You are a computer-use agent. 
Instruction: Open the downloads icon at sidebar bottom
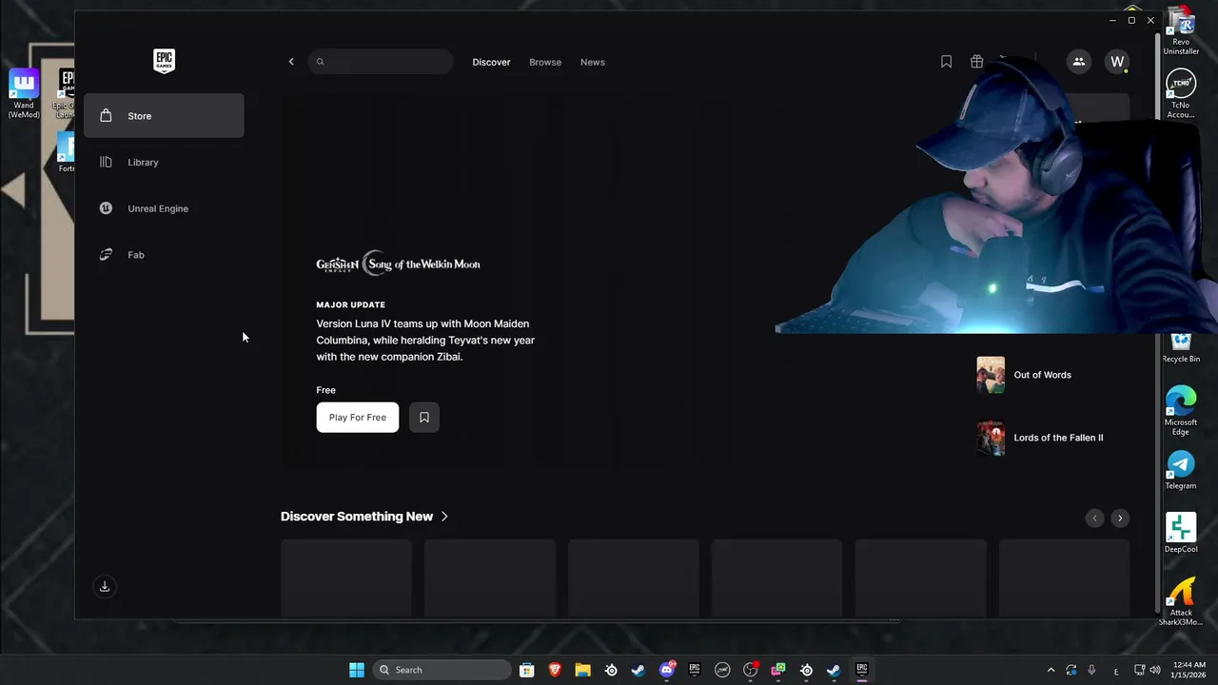point(105,586)
